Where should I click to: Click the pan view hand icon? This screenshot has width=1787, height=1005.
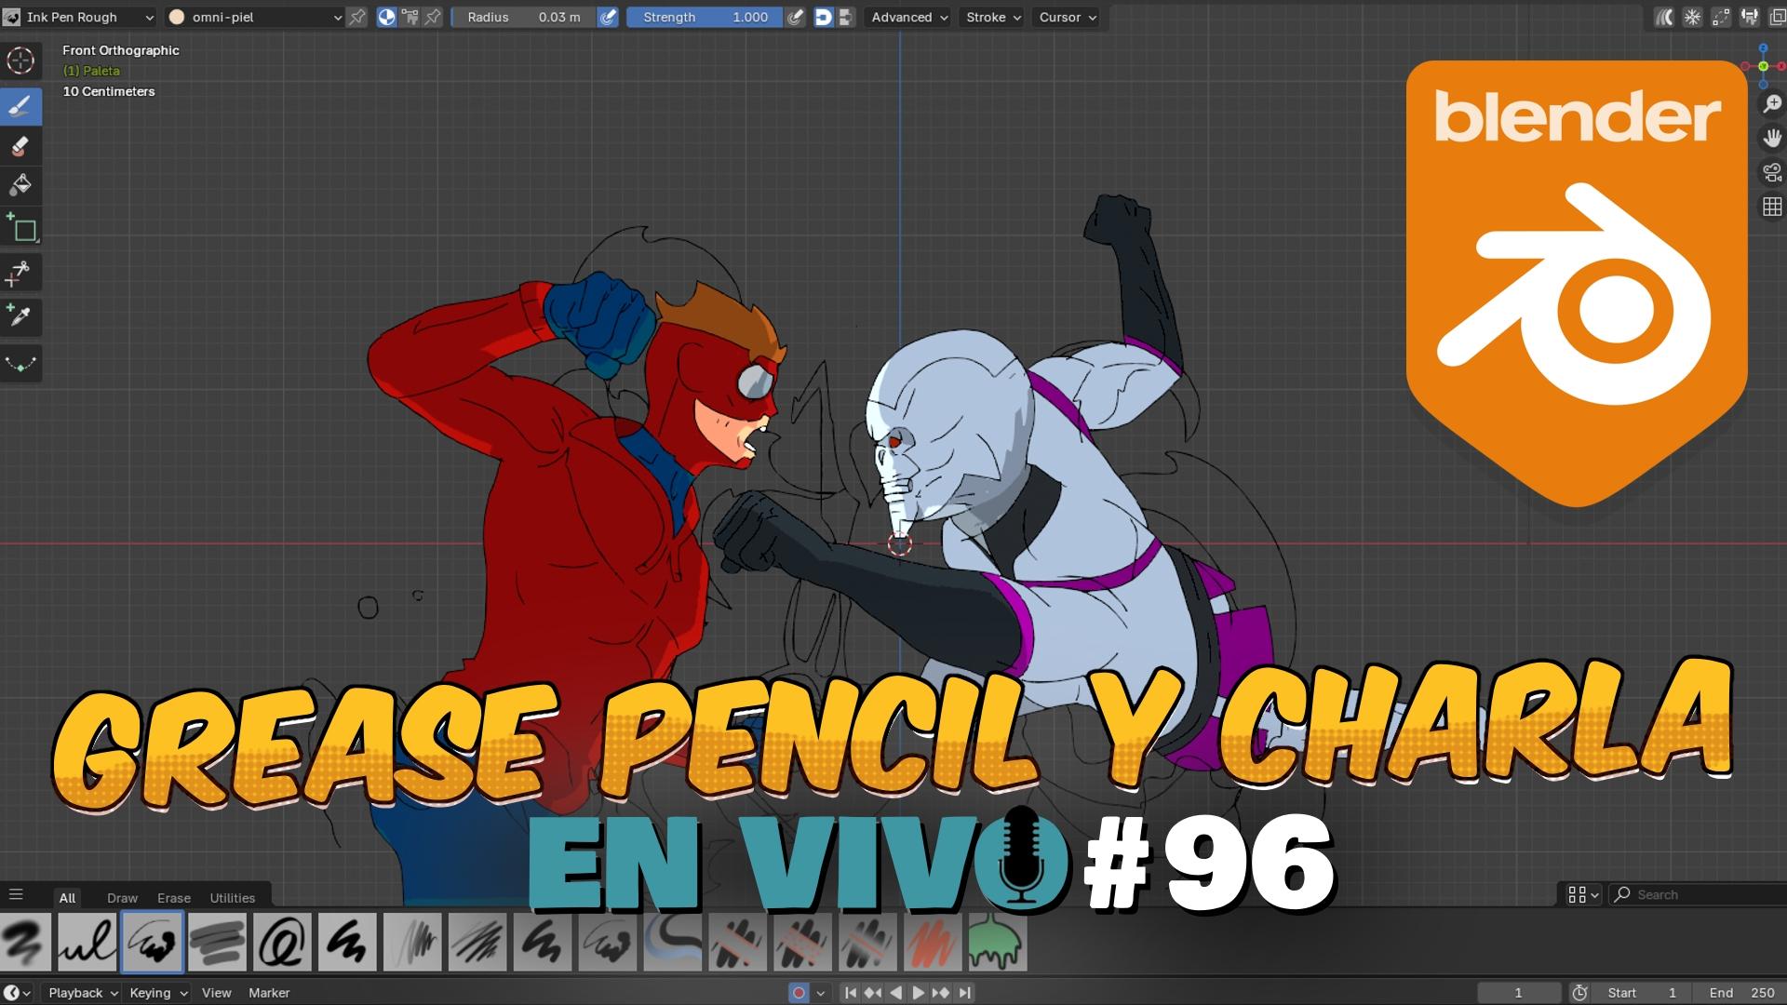tap(1772, 139)
